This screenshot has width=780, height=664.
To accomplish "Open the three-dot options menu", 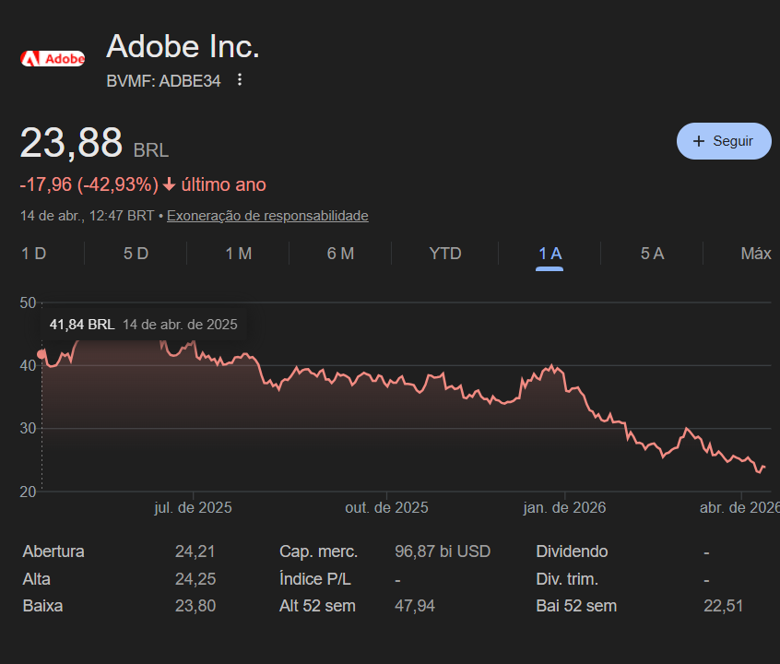I will (x=240, y=79).
